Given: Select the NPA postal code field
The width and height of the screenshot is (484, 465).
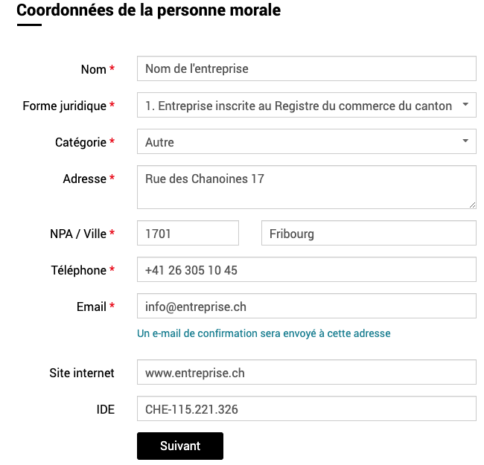Looking at the screenshot, I should point(188,233).
